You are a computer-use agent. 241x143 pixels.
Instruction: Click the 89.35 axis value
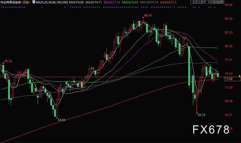click(x=229, y=5)
